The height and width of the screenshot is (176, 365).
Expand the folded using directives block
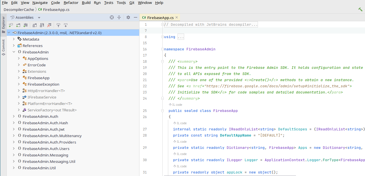click(181, 37)
